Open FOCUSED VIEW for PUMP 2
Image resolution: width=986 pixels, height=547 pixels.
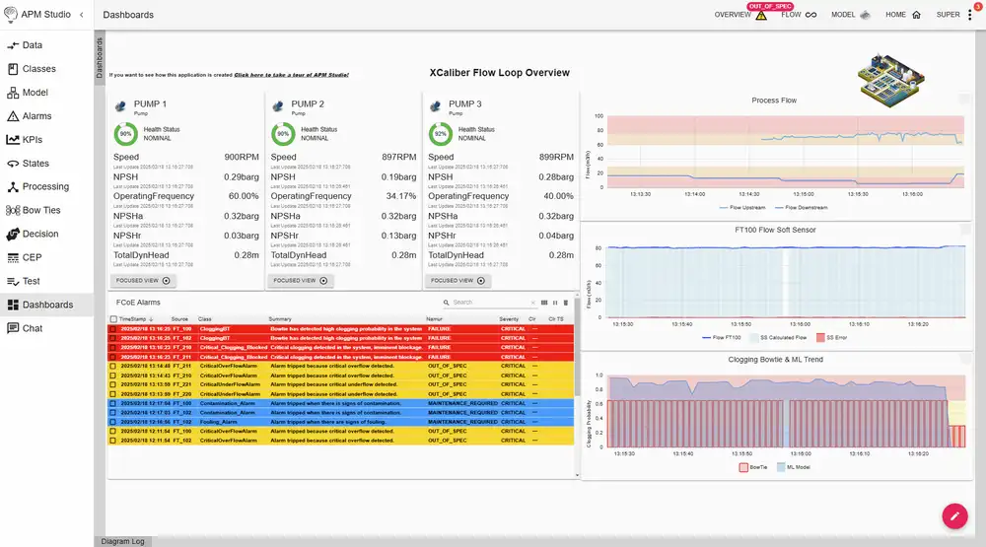pos(301,281)
